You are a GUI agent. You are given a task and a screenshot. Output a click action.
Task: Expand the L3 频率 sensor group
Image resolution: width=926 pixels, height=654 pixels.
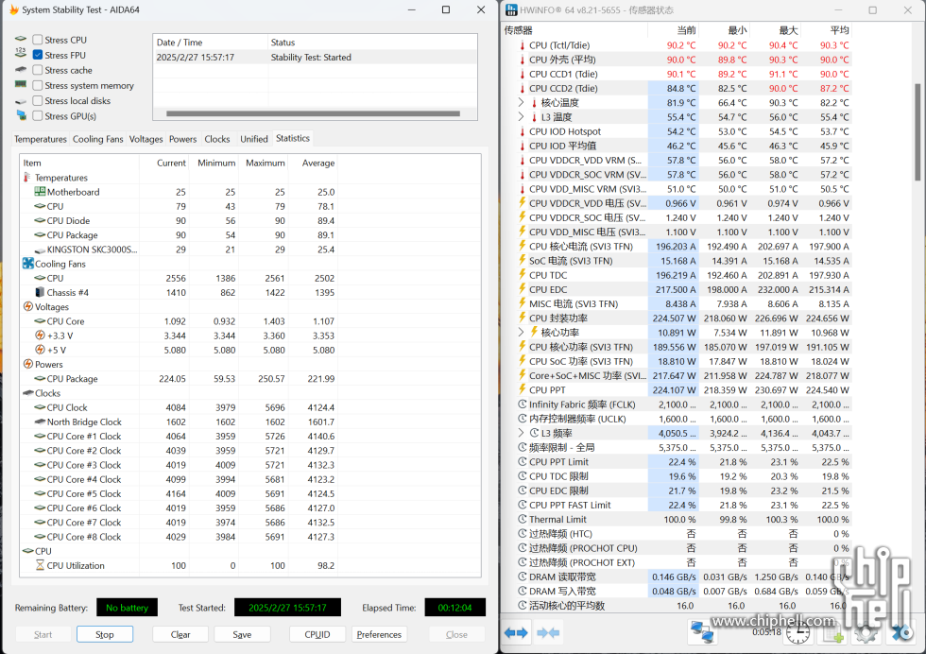pos(521,433)
